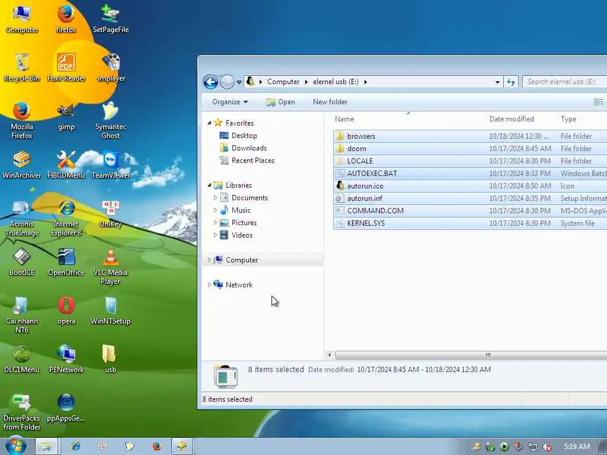This screenshot has height=455, width=607.
Task: Click the muted volume tray icon
Action: coord(547,447)
